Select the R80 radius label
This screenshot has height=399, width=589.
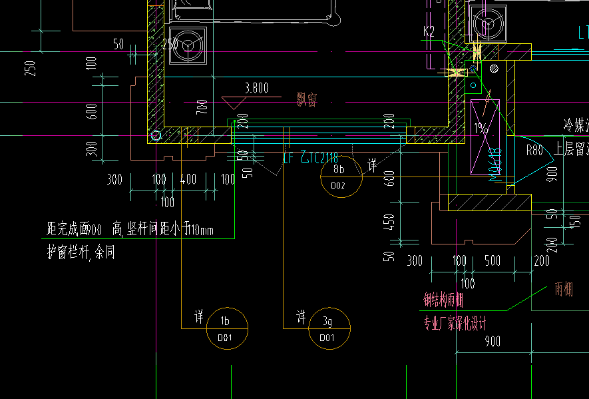(x=534, y=151)
